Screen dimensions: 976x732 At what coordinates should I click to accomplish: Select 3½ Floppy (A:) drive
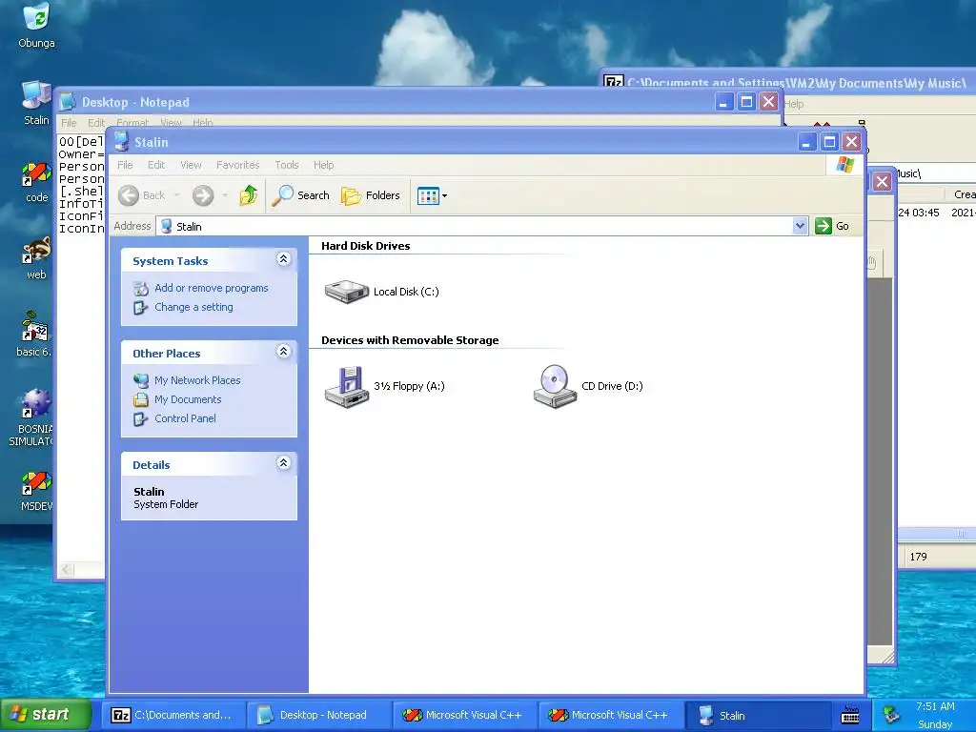click(x=384, y=386)
